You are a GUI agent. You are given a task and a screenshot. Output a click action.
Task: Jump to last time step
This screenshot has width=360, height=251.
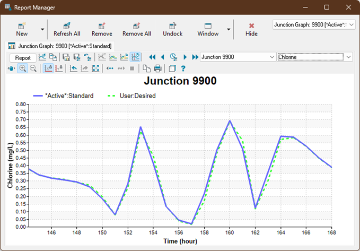(x=195, y=57)
